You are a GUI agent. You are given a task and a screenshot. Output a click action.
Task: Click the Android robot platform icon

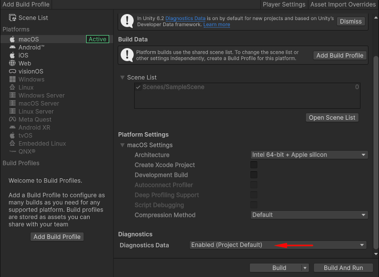[13, 47]
